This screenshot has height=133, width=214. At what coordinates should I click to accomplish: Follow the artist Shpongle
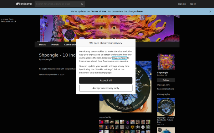click(166, 80)
